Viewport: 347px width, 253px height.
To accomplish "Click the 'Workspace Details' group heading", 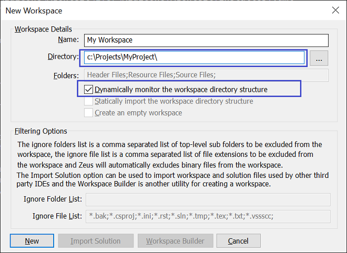I will (43, 29).
